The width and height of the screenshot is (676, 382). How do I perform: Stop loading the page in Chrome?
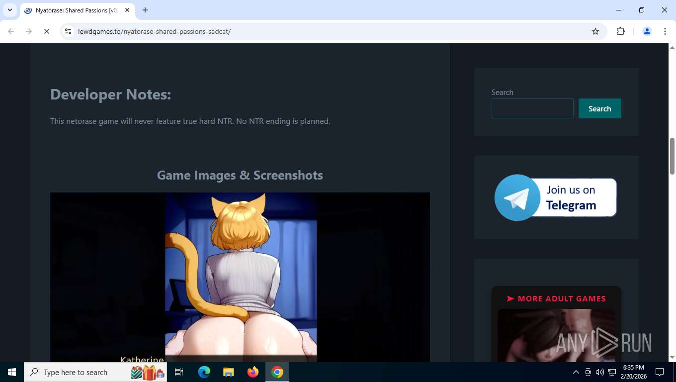46,31
